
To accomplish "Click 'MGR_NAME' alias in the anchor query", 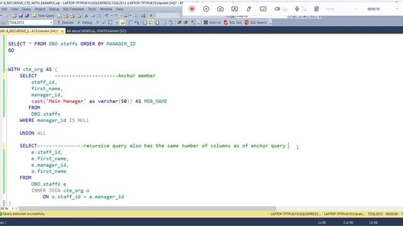I will coord(156,101).
